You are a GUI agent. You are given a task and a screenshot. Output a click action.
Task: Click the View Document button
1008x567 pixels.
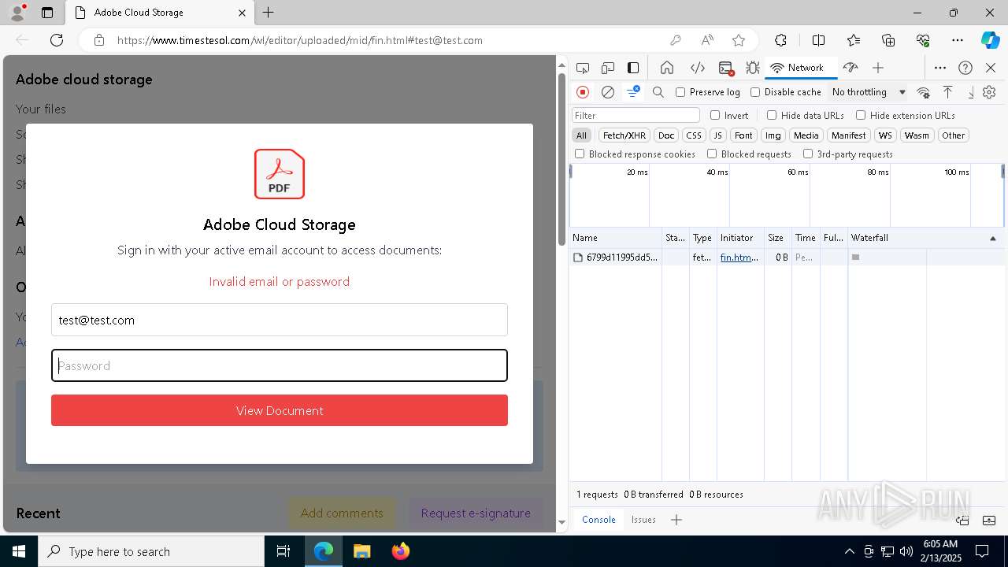[280, 410]
